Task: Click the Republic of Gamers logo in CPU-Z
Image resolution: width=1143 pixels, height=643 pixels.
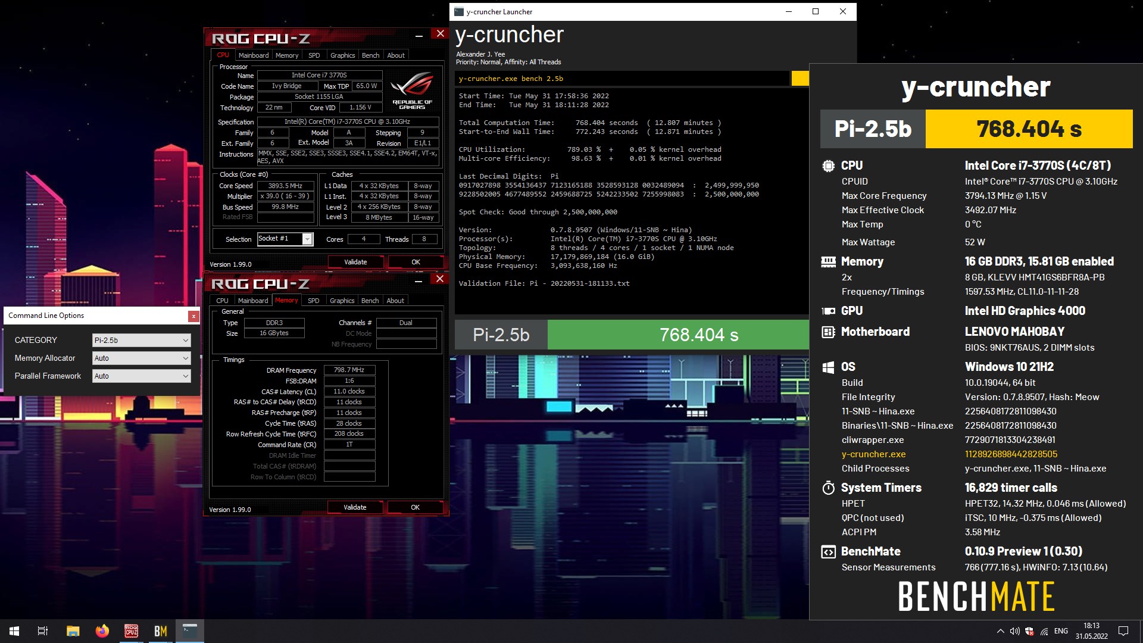Action: pyautogui.click(x=412, y=90)
